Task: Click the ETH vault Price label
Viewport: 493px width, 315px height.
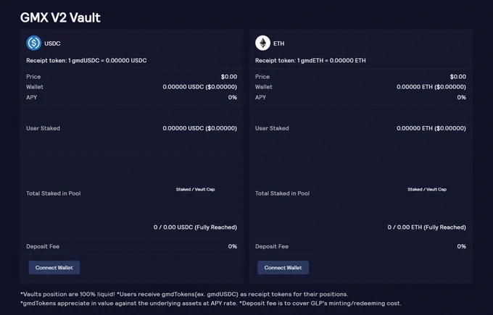Action: [x=262, y=77]
